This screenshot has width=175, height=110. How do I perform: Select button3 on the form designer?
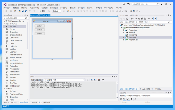tap(40, 34)
